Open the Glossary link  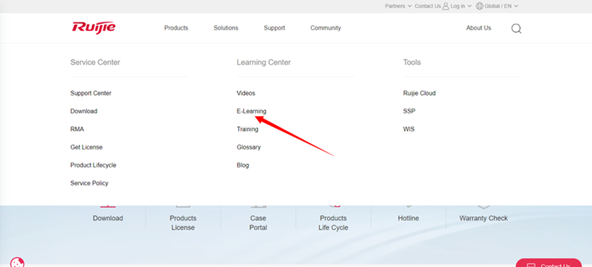(248, 147)
